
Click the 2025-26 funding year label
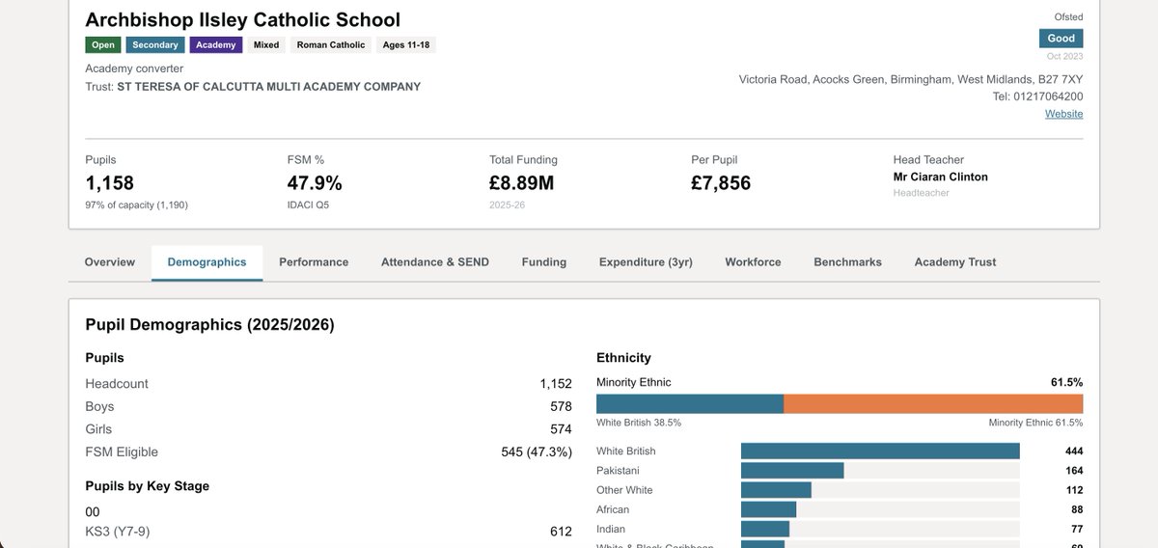(x=507, y=205)
